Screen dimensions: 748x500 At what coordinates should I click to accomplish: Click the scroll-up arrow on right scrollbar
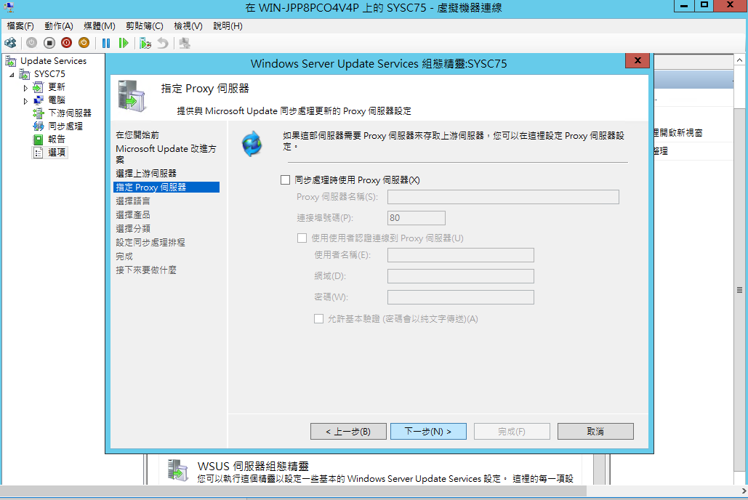coord(739,60)
